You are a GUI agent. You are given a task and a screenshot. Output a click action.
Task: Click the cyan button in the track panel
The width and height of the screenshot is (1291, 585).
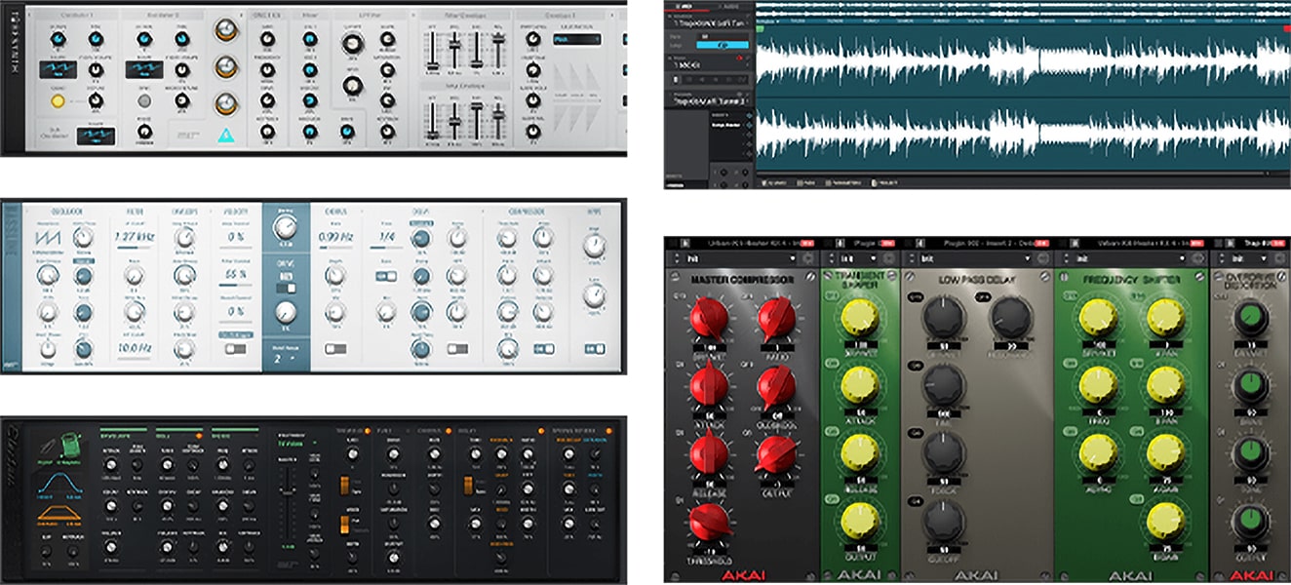722,45
